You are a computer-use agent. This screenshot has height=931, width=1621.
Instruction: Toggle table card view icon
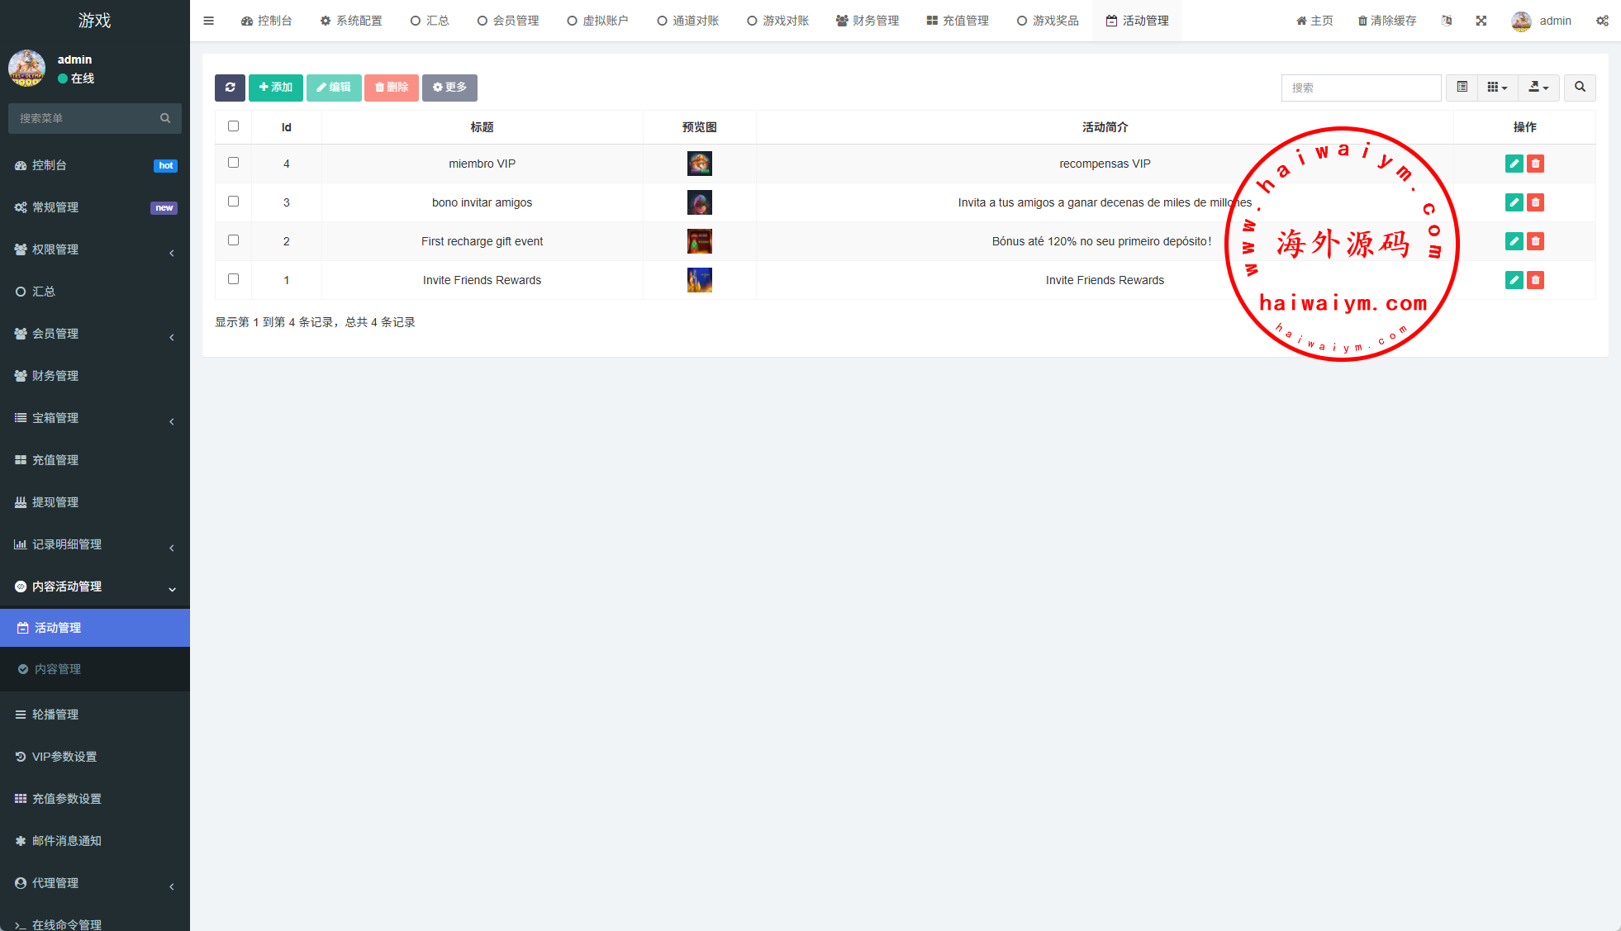pyautogui.click(x=1462, y=88)
